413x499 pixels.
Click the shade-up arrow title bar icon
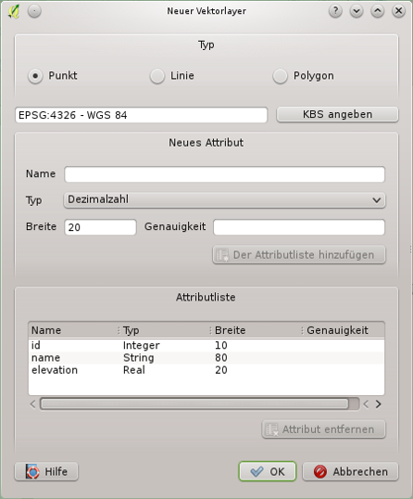[x=378, y=11]
